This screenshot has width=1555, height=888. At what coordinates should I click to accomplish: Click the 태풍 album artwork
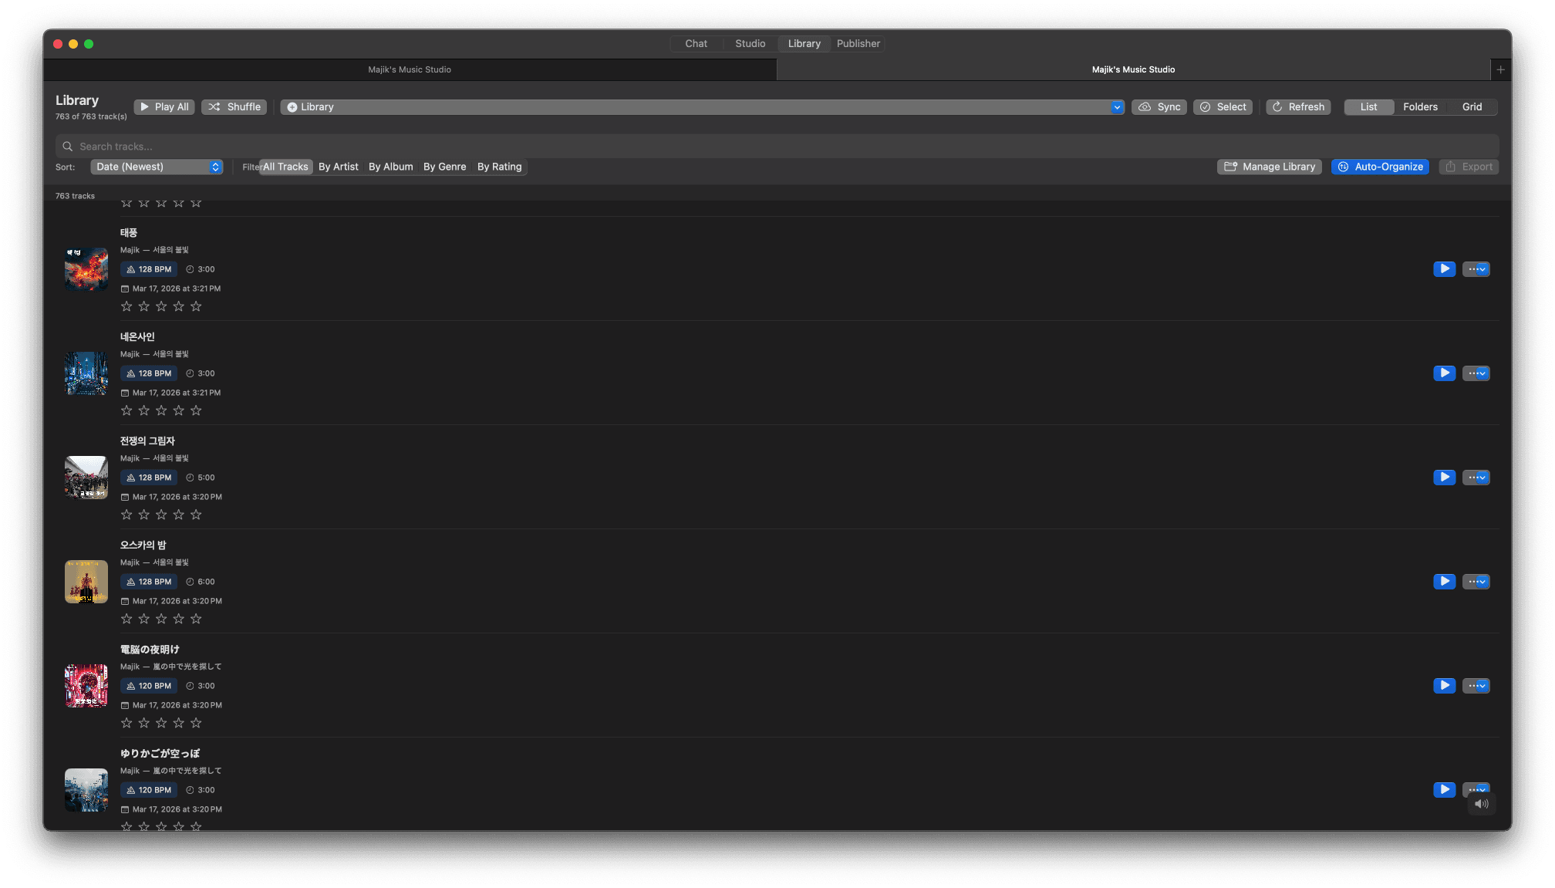[x=86, y=269]
